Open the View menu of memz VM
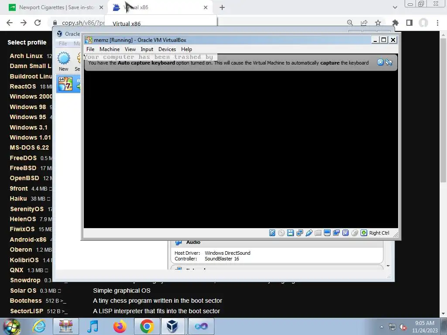Image resolution: width=447 pixels, height=335 pixels. click(x=130, y=49)
